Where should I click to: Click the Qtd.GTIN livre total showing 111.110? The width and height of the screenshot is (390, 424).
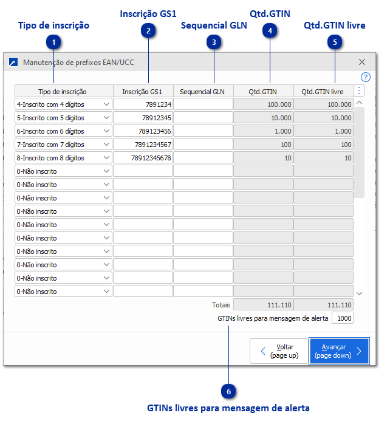[x=323, y=305]
